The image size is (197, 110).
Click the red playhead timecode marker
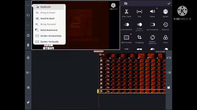coord(98,51)
